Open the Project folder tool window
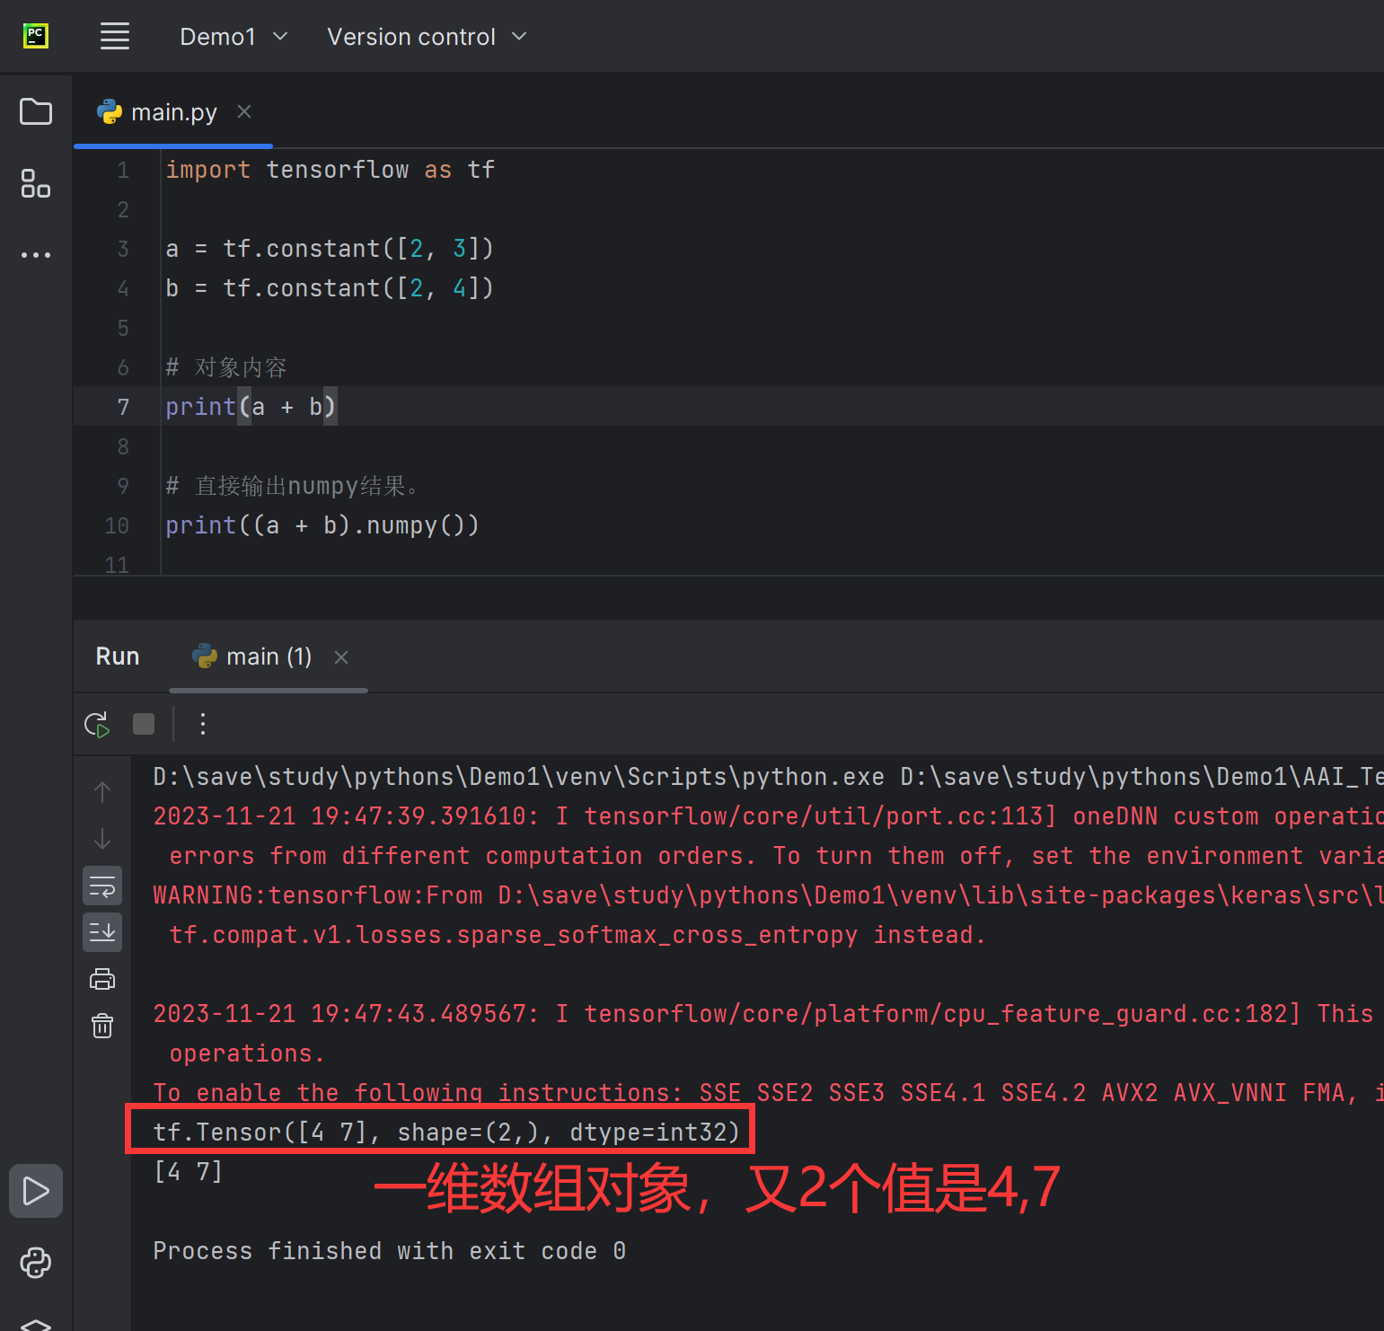 (x=36, y=111)
